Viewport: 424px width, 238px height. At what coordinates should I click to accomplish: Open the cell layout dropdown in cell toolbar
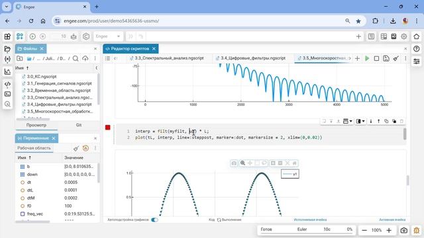tap(347, 121)
